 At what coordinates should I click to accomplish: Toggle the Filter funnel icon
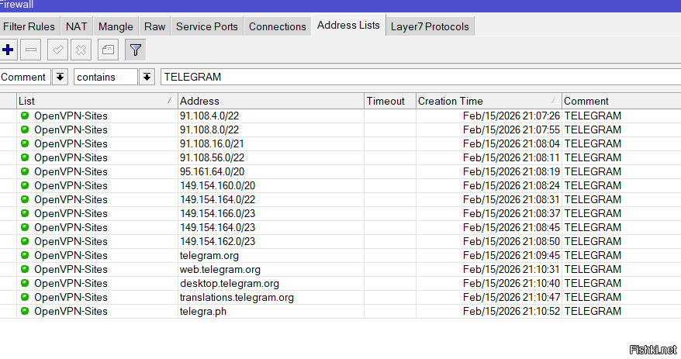(136, 50)
